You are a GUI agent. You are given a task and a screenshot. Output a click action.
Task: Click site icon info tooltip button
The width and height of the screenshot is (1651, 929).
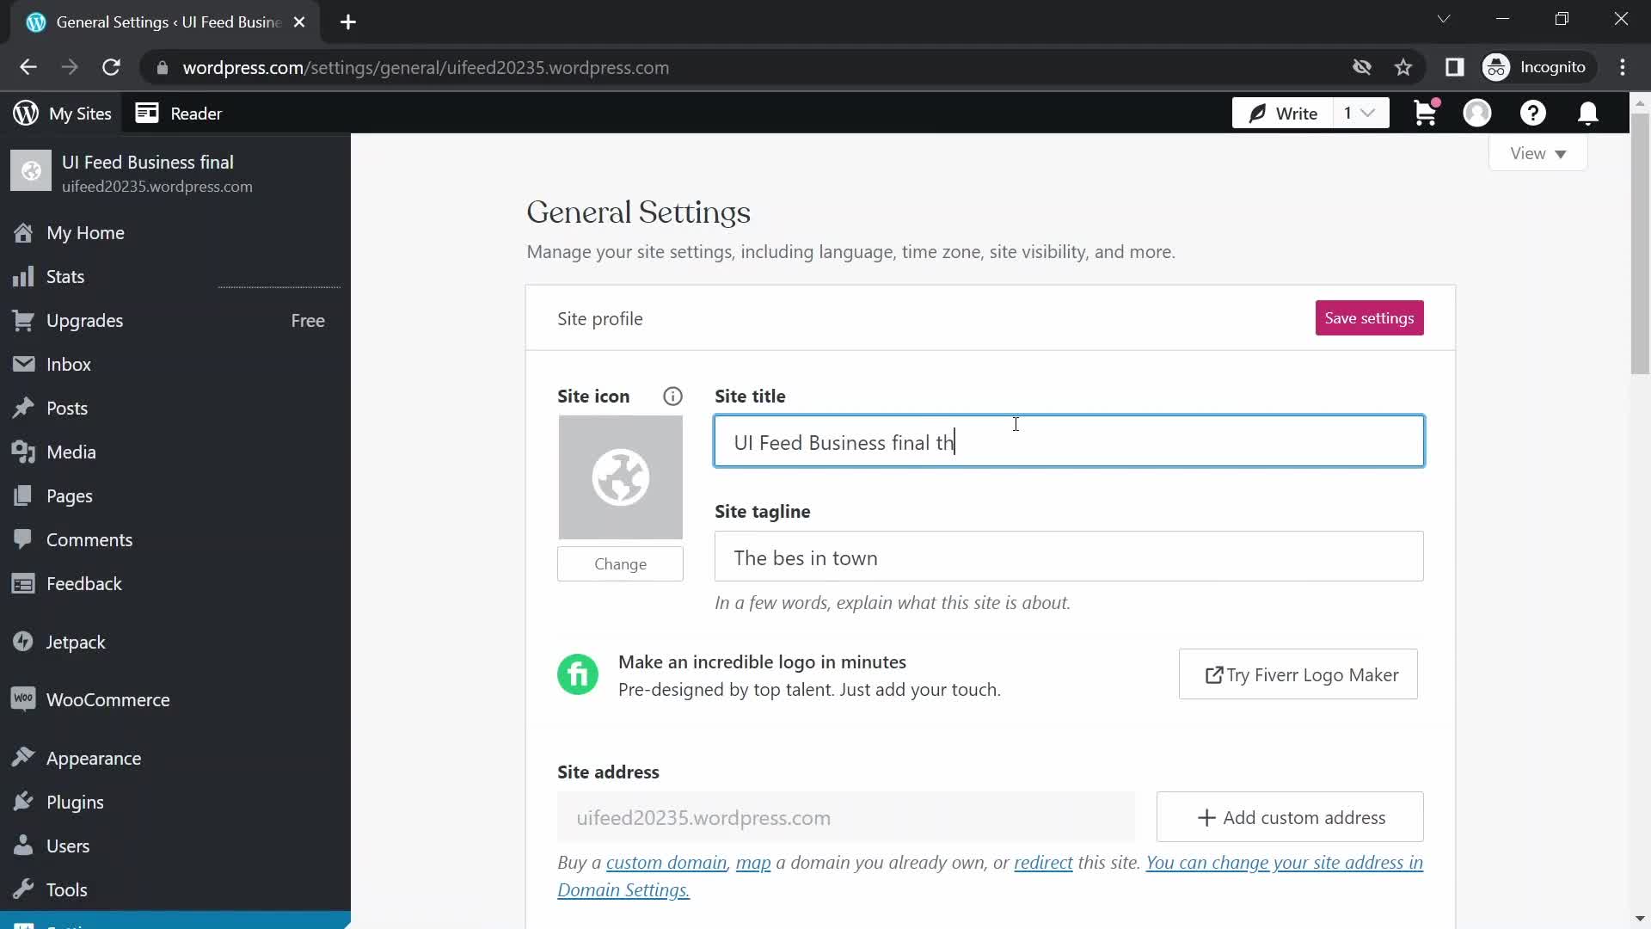pos(673,396)
